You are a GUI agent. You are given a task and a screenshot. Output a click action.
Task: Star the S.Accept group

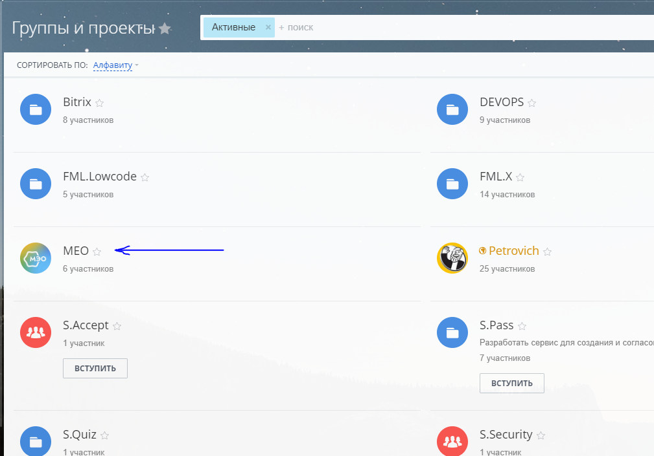117,326
